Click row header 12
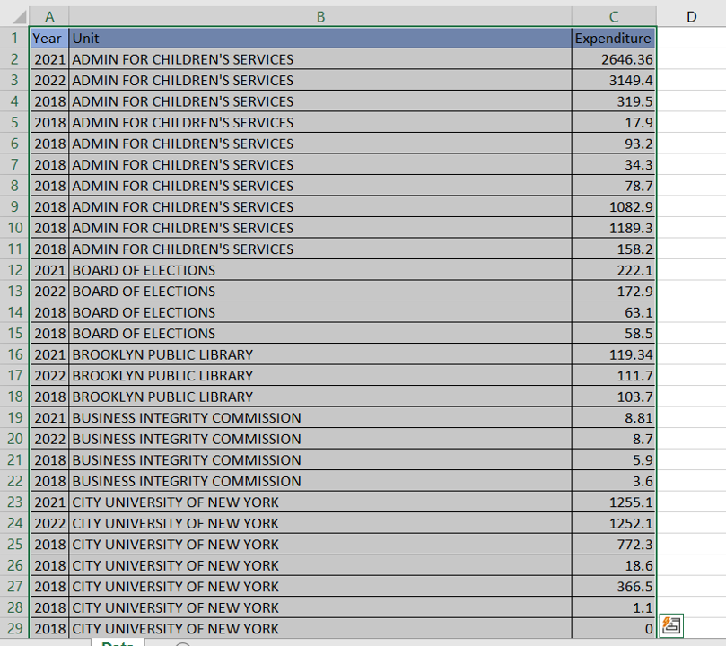Viewport: 726px width, 646px height. pos(14,270)
